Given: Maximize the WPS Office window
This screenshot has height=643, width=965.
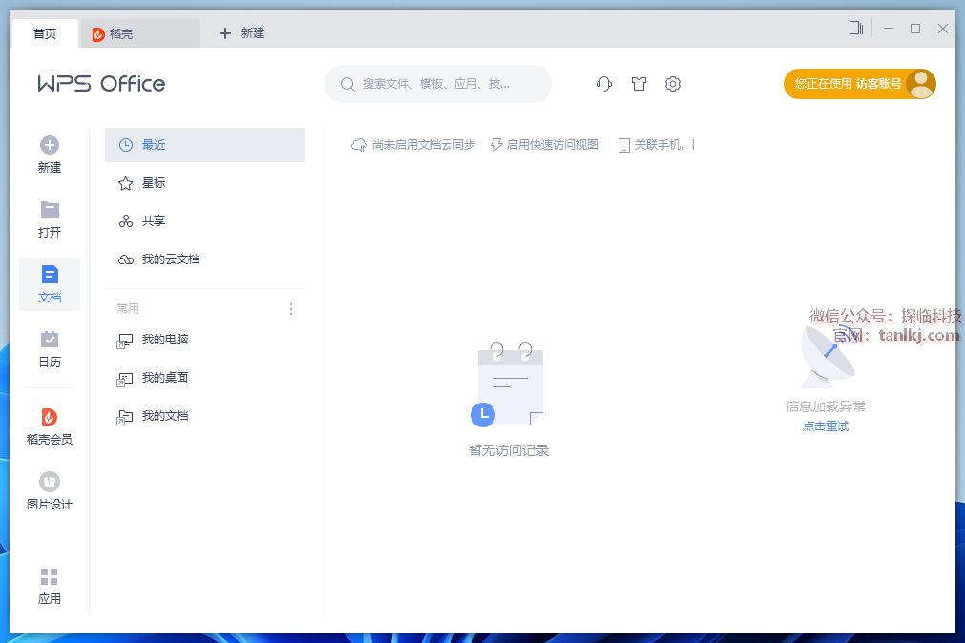Looking at the screenshot, I should tap(915, 29).
